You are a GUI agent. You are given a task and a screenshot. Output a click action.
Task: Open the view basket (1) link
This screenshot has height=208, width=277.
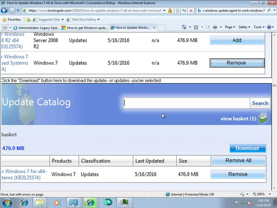point(238,119)
